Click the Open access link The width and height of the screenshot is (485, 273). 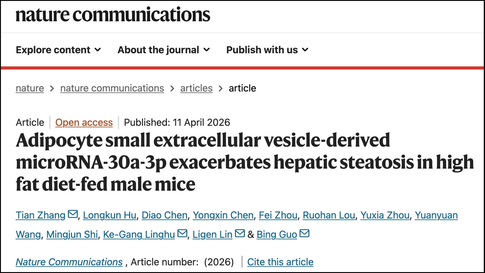tap(84, 122)
